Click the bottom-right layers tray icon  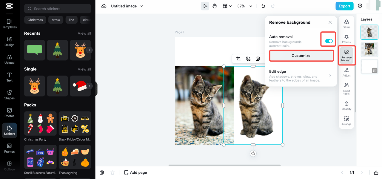click(x=376, y=172)
